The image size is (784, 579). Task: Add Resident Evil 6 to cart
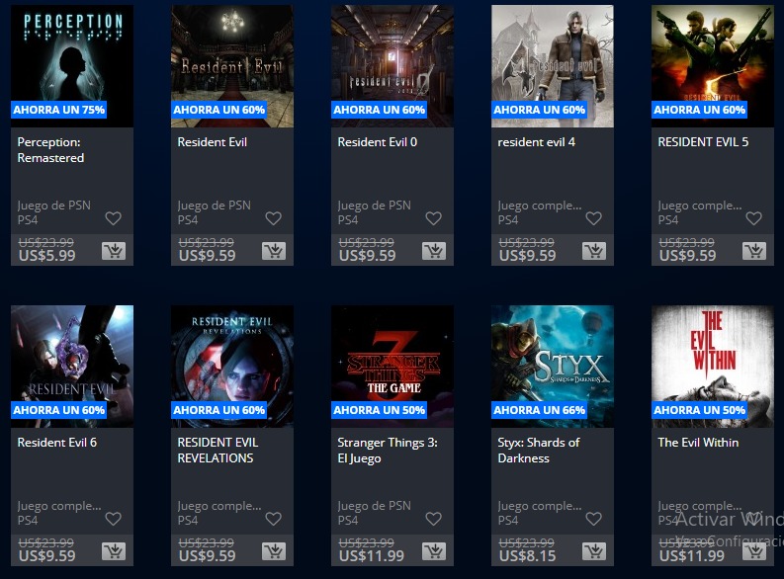click(114, 551)
